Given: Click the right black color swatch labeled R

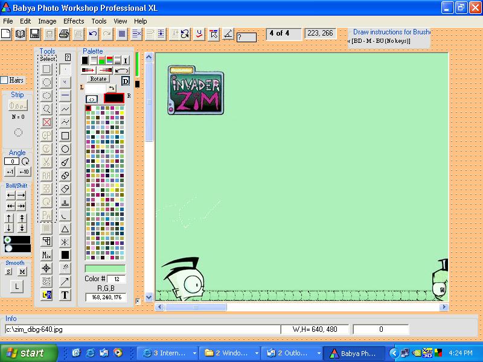Looking at the screenshot, I should tap(114, 98).
